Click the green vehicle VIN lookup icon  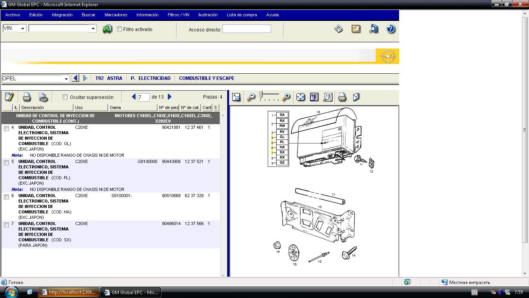click(107, 29)
